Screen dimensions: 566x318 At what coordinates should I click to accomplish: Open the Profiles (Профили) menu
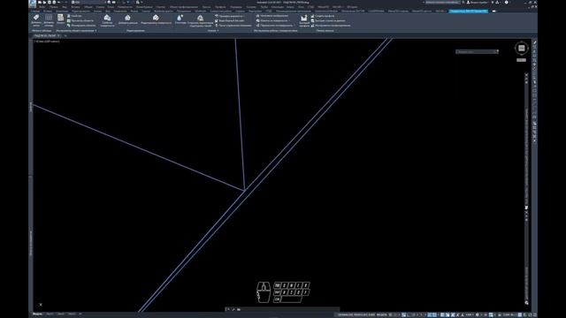point(220,7)
